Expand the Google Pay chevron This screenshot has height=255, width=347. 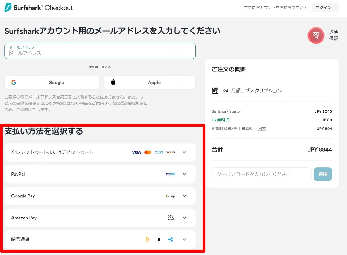[x=184, y=196]
